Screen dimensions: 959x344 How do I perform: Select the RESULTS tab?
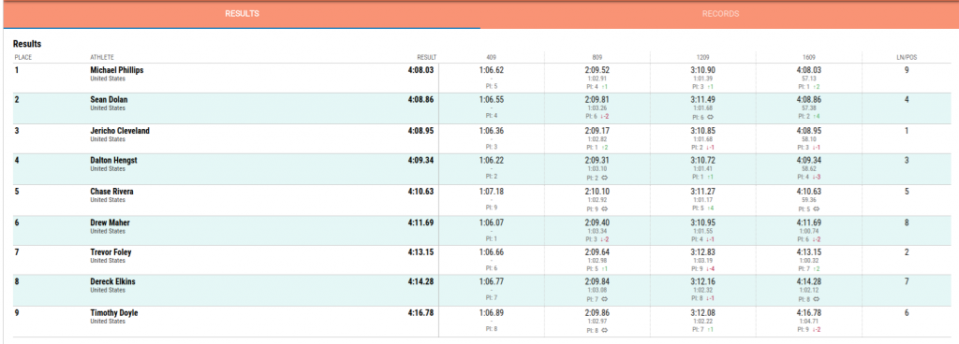(x=242, y=13)
